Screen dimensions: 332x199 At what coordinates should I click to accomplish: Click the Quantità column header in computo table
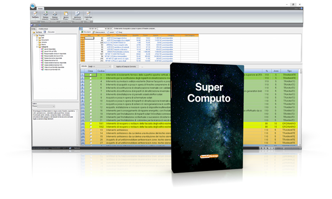(135, 36)
